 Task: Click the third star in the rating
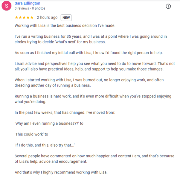point(24,18)
